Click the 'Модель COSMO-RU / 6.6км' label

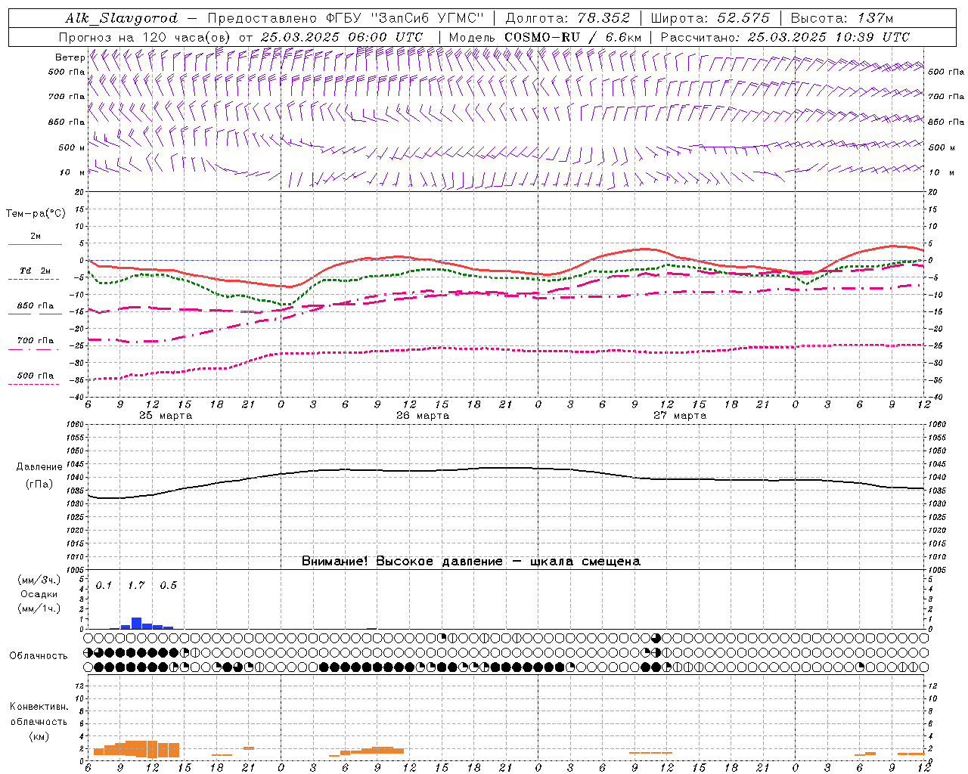tap(545, 37)
